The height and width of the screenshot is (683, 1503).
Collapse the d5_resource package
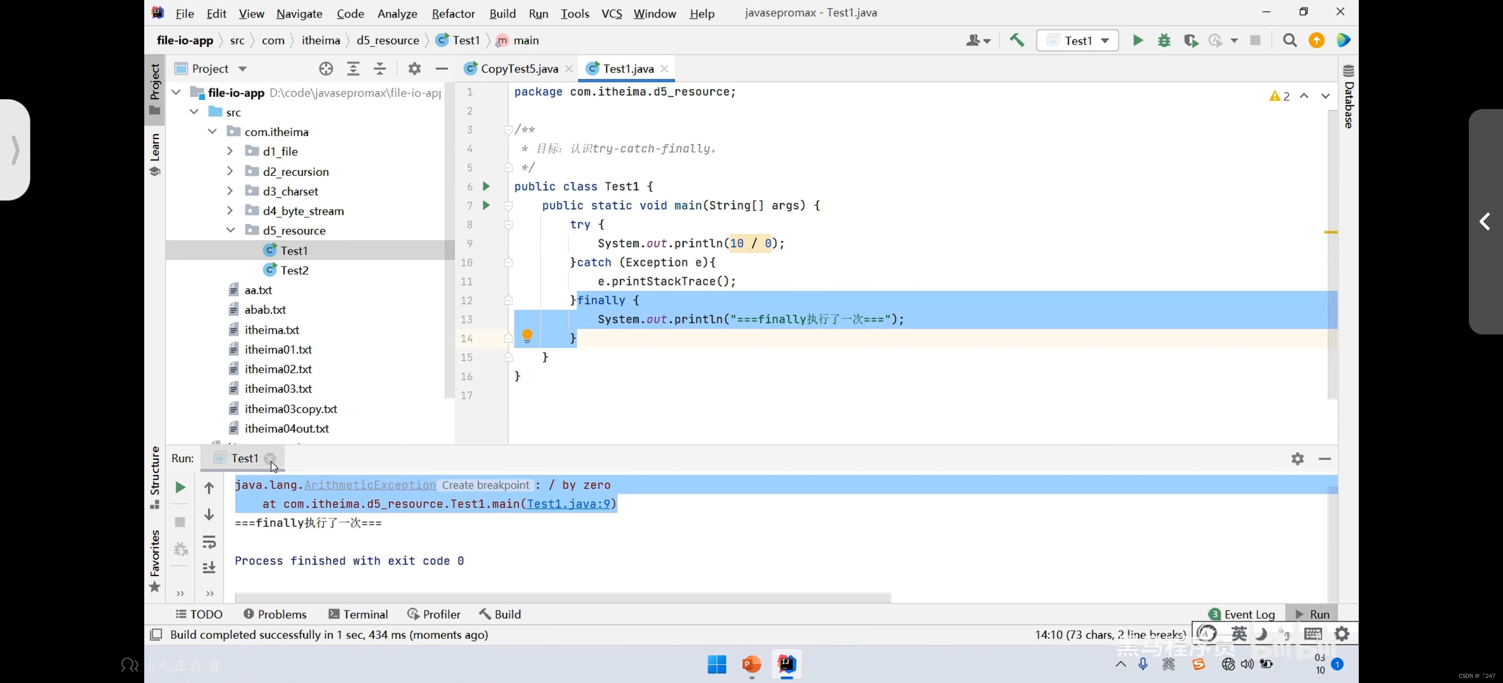point(231,231)
